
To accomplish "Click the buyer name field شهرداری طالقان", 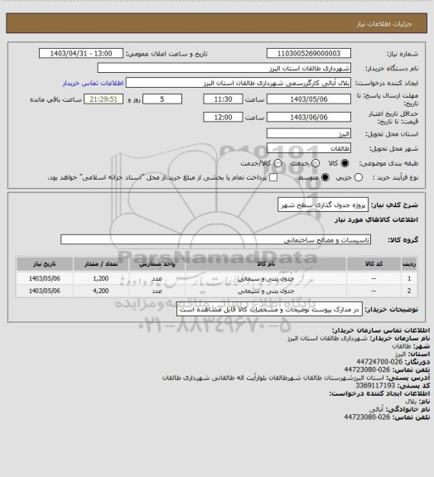I will pos(224,68).
